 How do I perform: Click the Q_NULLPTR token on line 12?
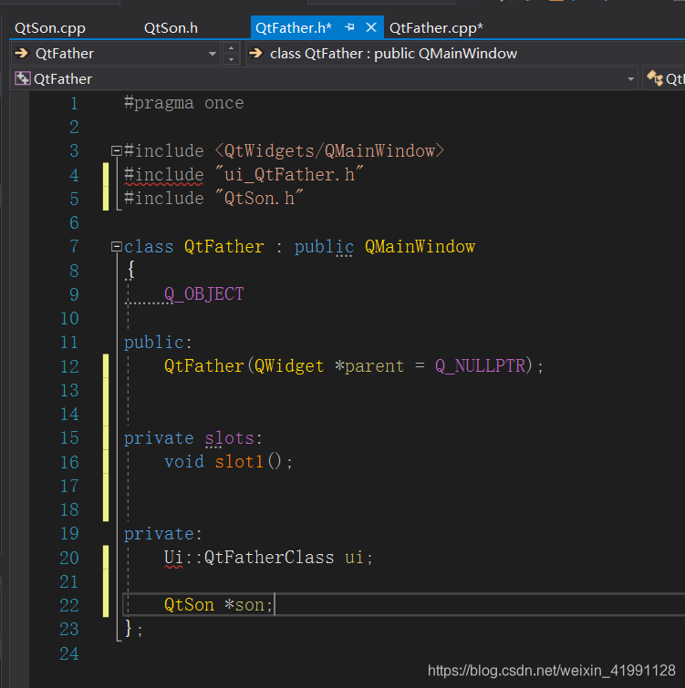point(481,366)
